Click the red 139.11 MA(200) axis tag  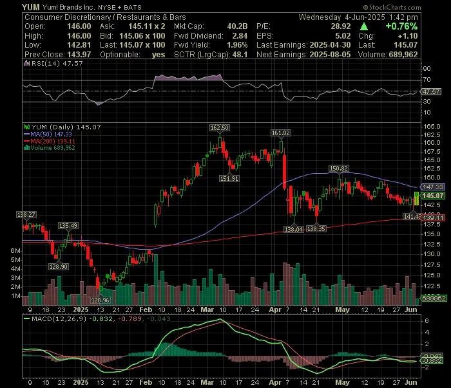(x=433, y=218)
